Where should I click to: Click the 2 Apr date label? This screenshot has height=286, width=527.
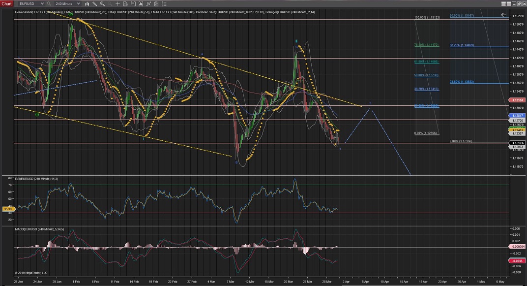[x=346, y=282]
